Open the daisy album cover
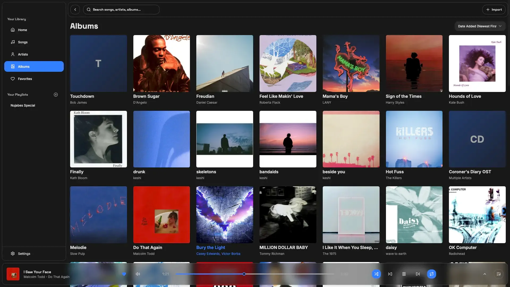 click(x=414, y=215)
